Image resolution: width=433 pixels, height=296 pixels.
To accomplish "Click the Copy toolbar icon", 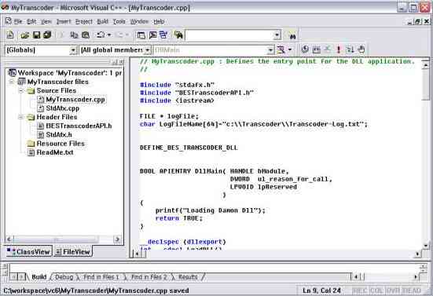I will click(74, 35).
